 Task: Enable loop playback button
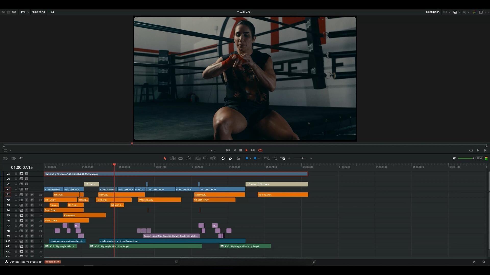260,150
